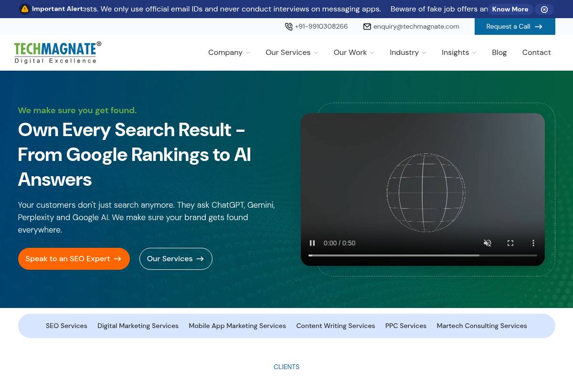This screenshot has width=573, height=382.
Task: Open the Industry menu
Action: tap(404, 53)
